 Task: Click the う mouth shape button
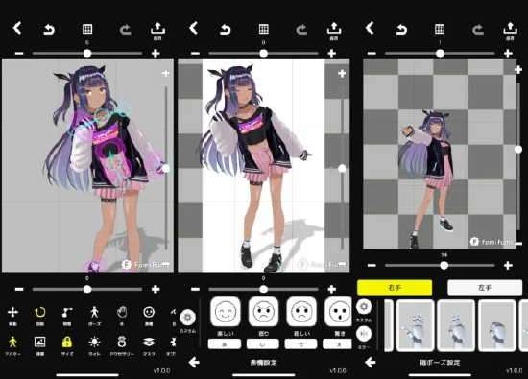(300, 344)
